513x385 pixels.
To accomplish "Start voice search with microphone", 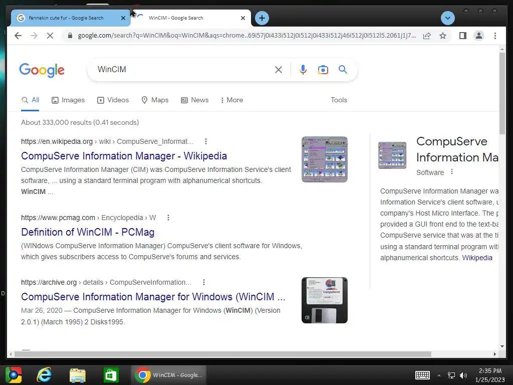I will coord(303,70).
